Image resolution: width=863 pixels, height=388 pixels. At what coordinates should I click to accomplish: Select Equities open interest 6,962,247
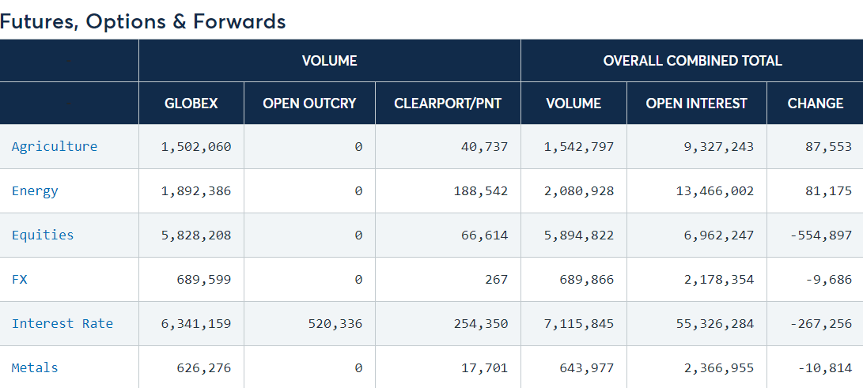719,235
